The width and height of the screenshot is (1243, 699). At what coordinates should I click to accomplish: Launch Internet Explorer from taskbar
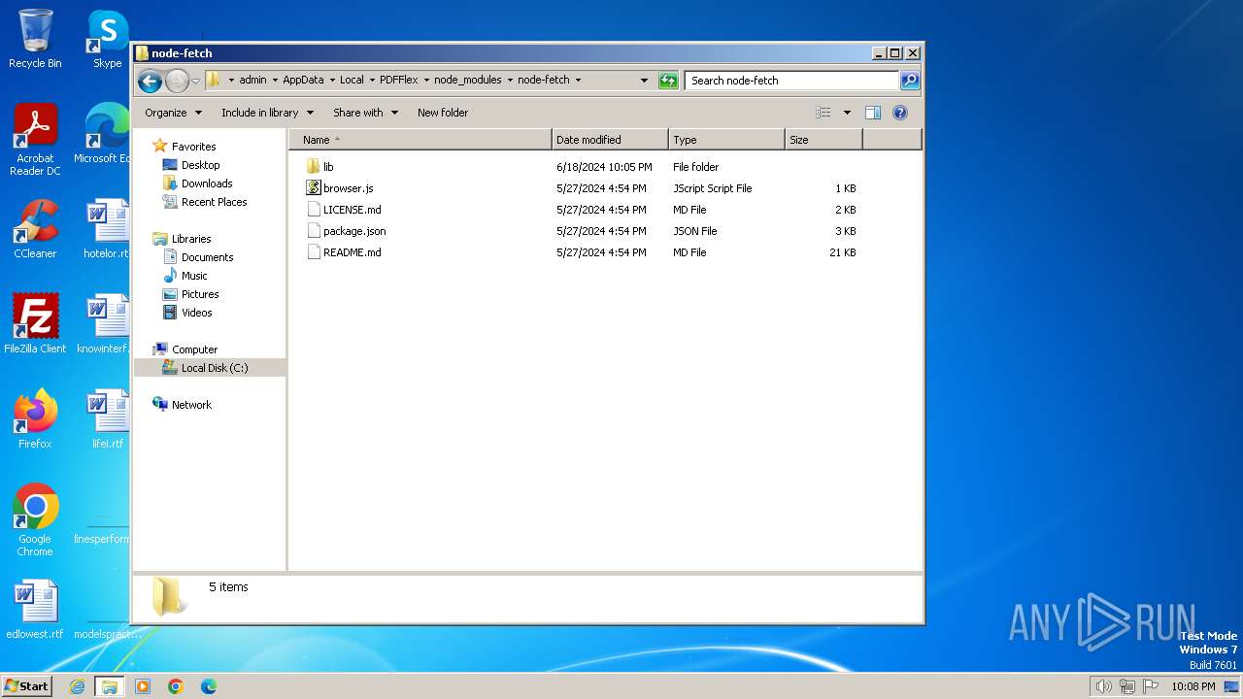[x=77, y=686]
